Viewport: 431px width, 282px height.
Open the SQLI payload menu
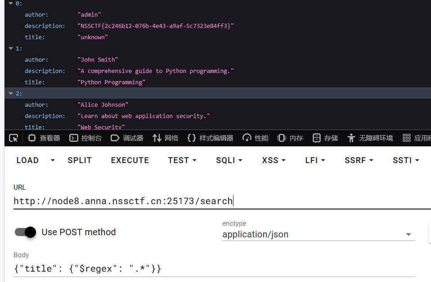point(229,160)
